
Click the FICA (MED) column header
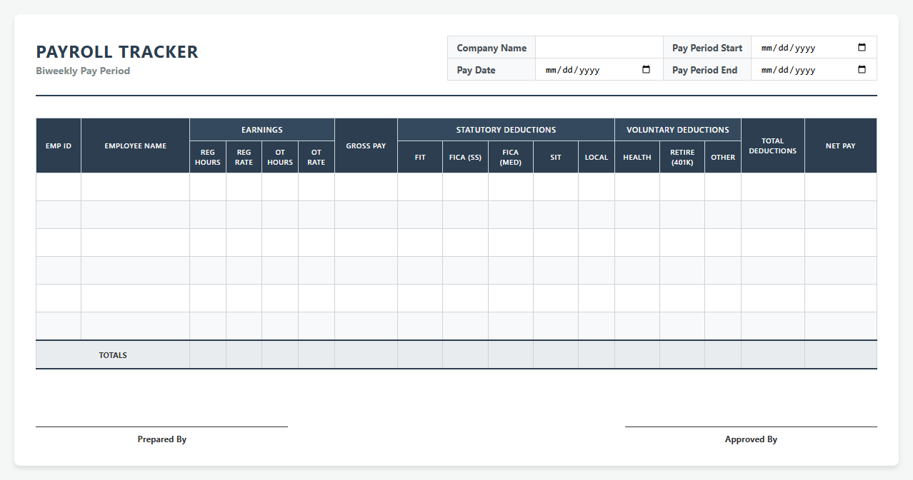[x=511, y=157]
